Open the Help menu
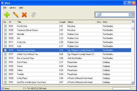The width and height of the screenshot is (137, 91). point(21,8)
